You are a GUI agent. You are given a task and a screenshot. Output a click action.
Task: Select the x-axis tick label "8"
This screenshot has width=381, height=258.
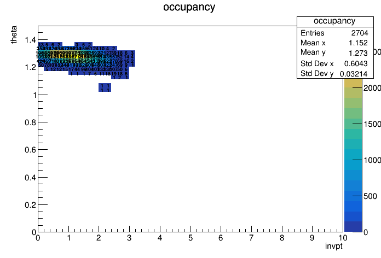(x=281, y=238)
